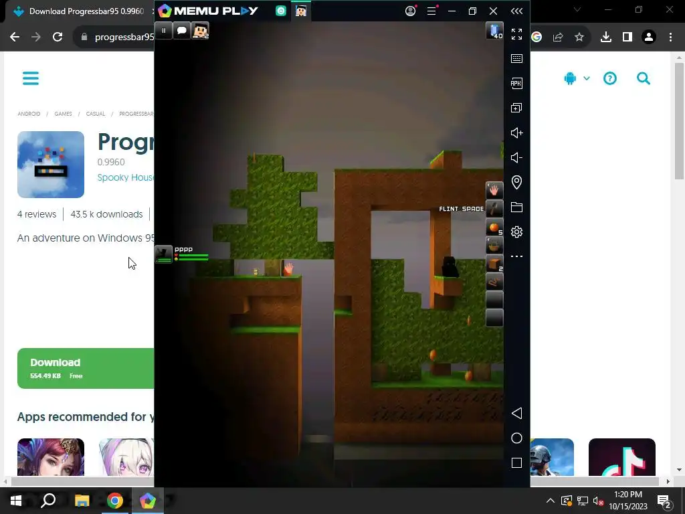Open the Spooky House developer link
The image size is (685, 514).
(x=125, y=177)
